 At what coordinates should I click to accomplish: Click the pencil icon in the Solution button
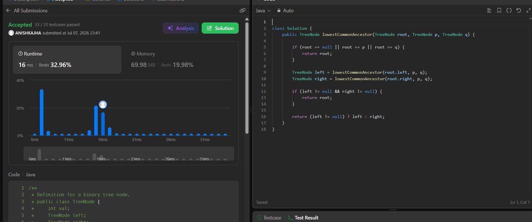pyautogui.click(x=209, y=28)
